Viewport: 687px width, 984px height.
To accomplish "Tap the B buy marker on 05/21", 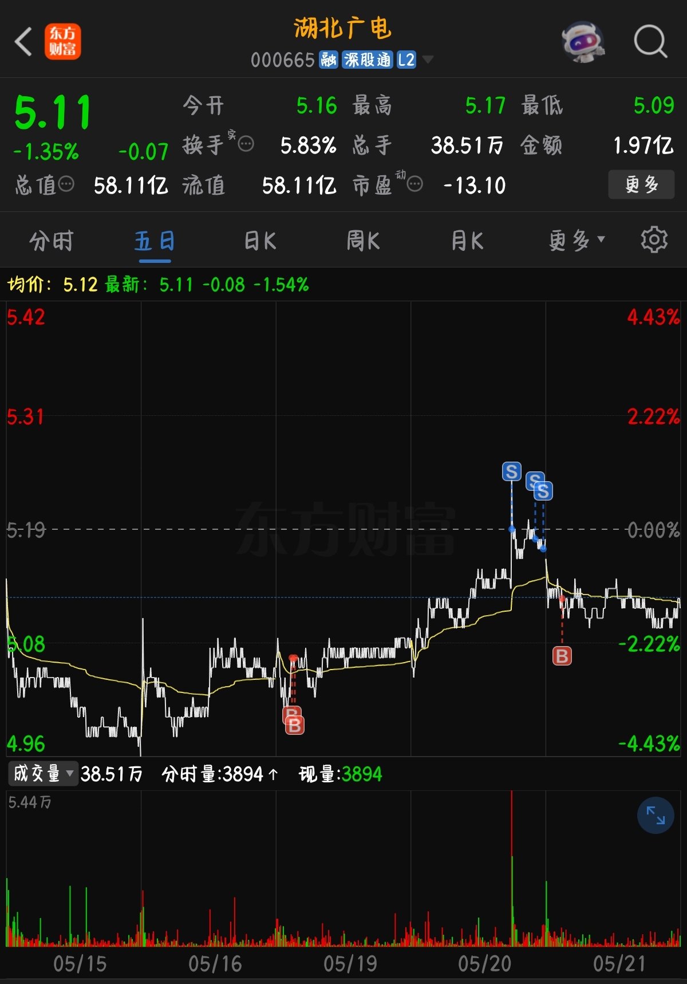I will coord(562,656).
